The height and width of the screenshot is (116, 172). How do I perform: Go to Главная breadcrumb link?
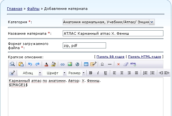[x=15, y=9]
